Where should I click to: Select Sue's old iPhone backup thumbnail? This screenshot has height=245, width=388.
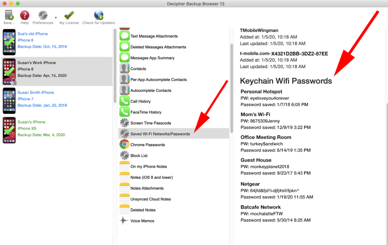pos(9,42)
